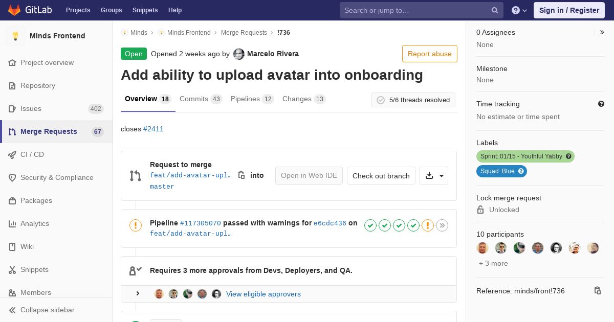Click Merge Requests breadcrumb link
The width and height of the screenshot is (614, 322).
click(x=244, y=32)
